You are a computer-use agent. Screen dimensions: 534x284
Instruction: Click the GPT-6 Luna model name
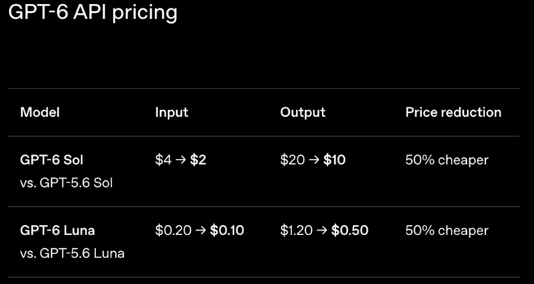(x=57, y=231)
